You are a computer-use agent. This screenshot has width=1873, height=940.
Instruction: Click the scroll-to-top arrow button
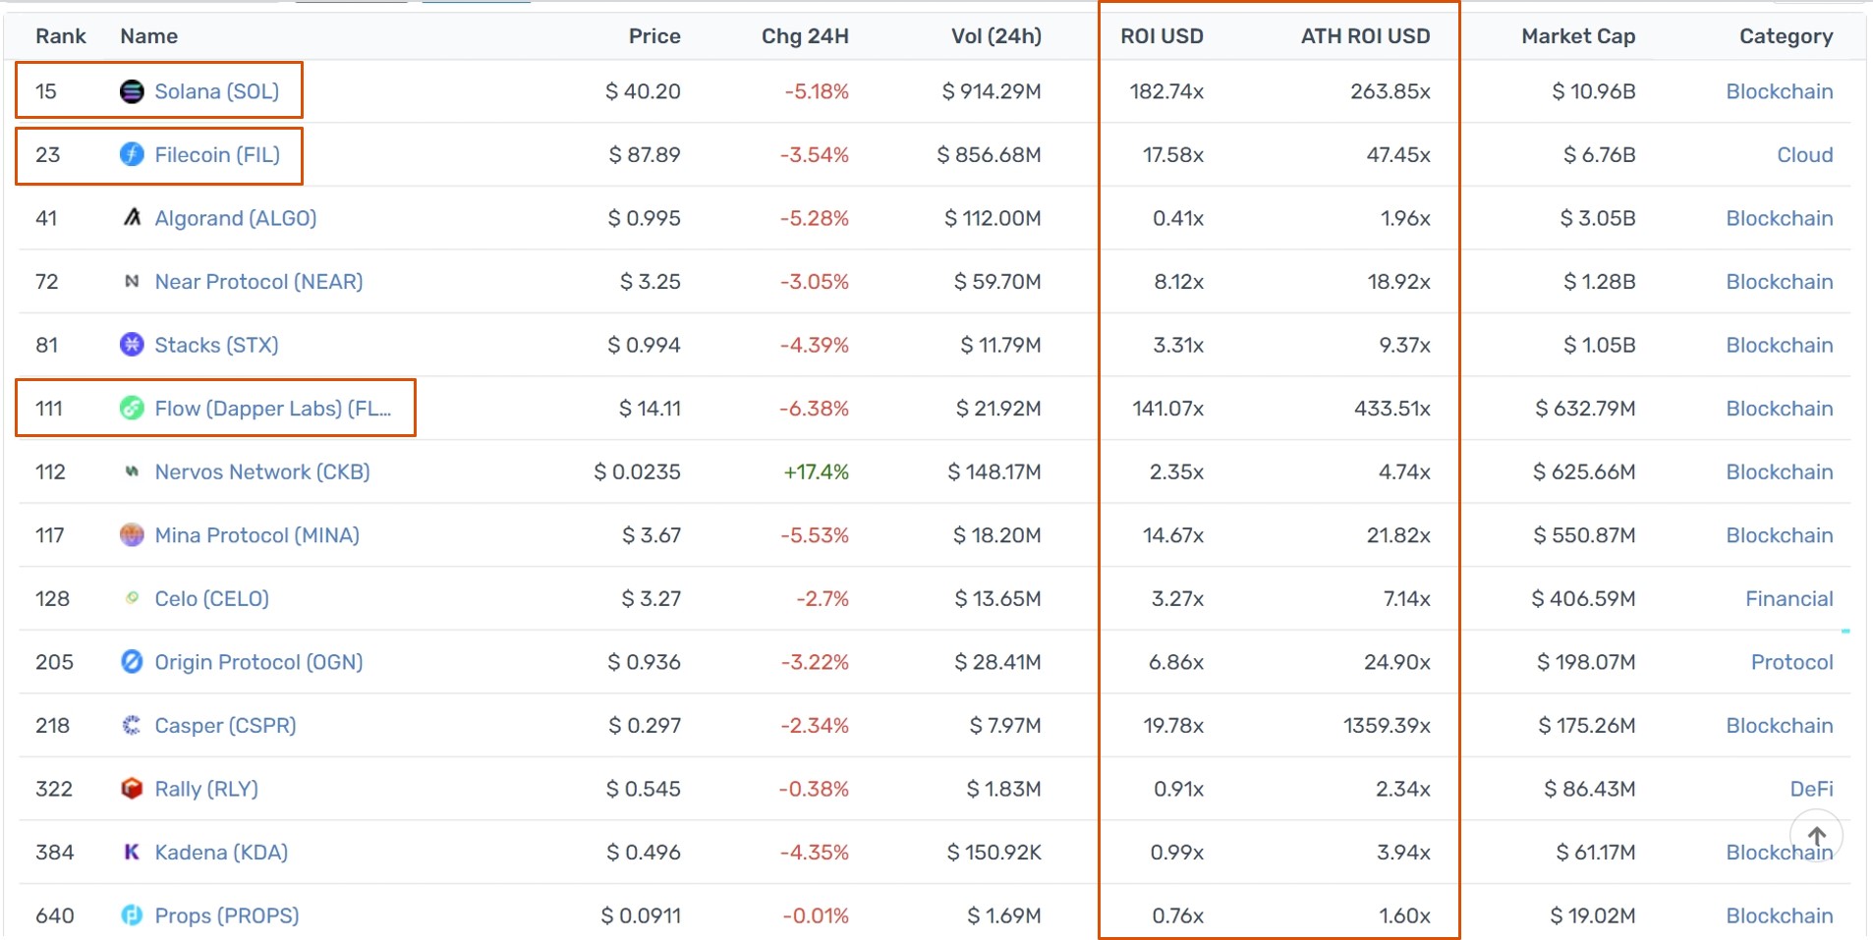click(1816, 836)
